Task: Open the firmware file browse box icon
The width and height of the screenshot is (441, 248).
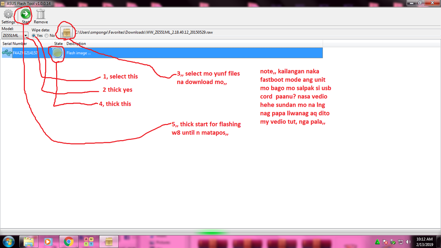Action: (66, 33)
